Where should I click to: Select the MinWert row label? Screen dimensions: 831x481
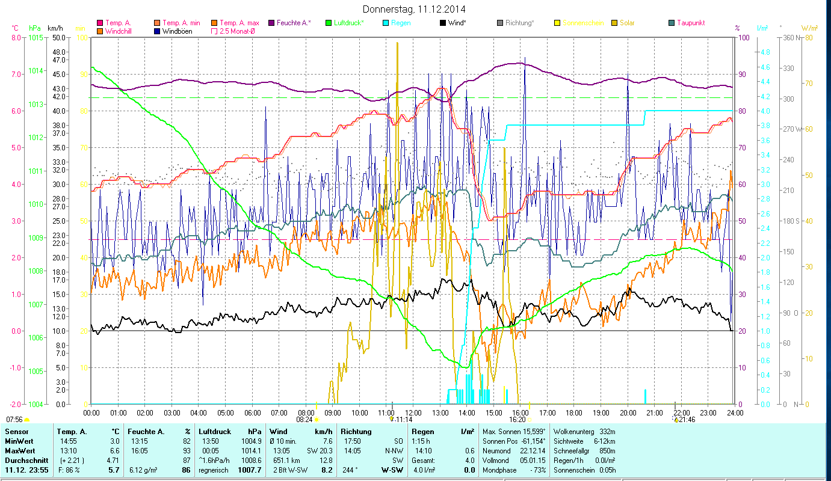20,441
